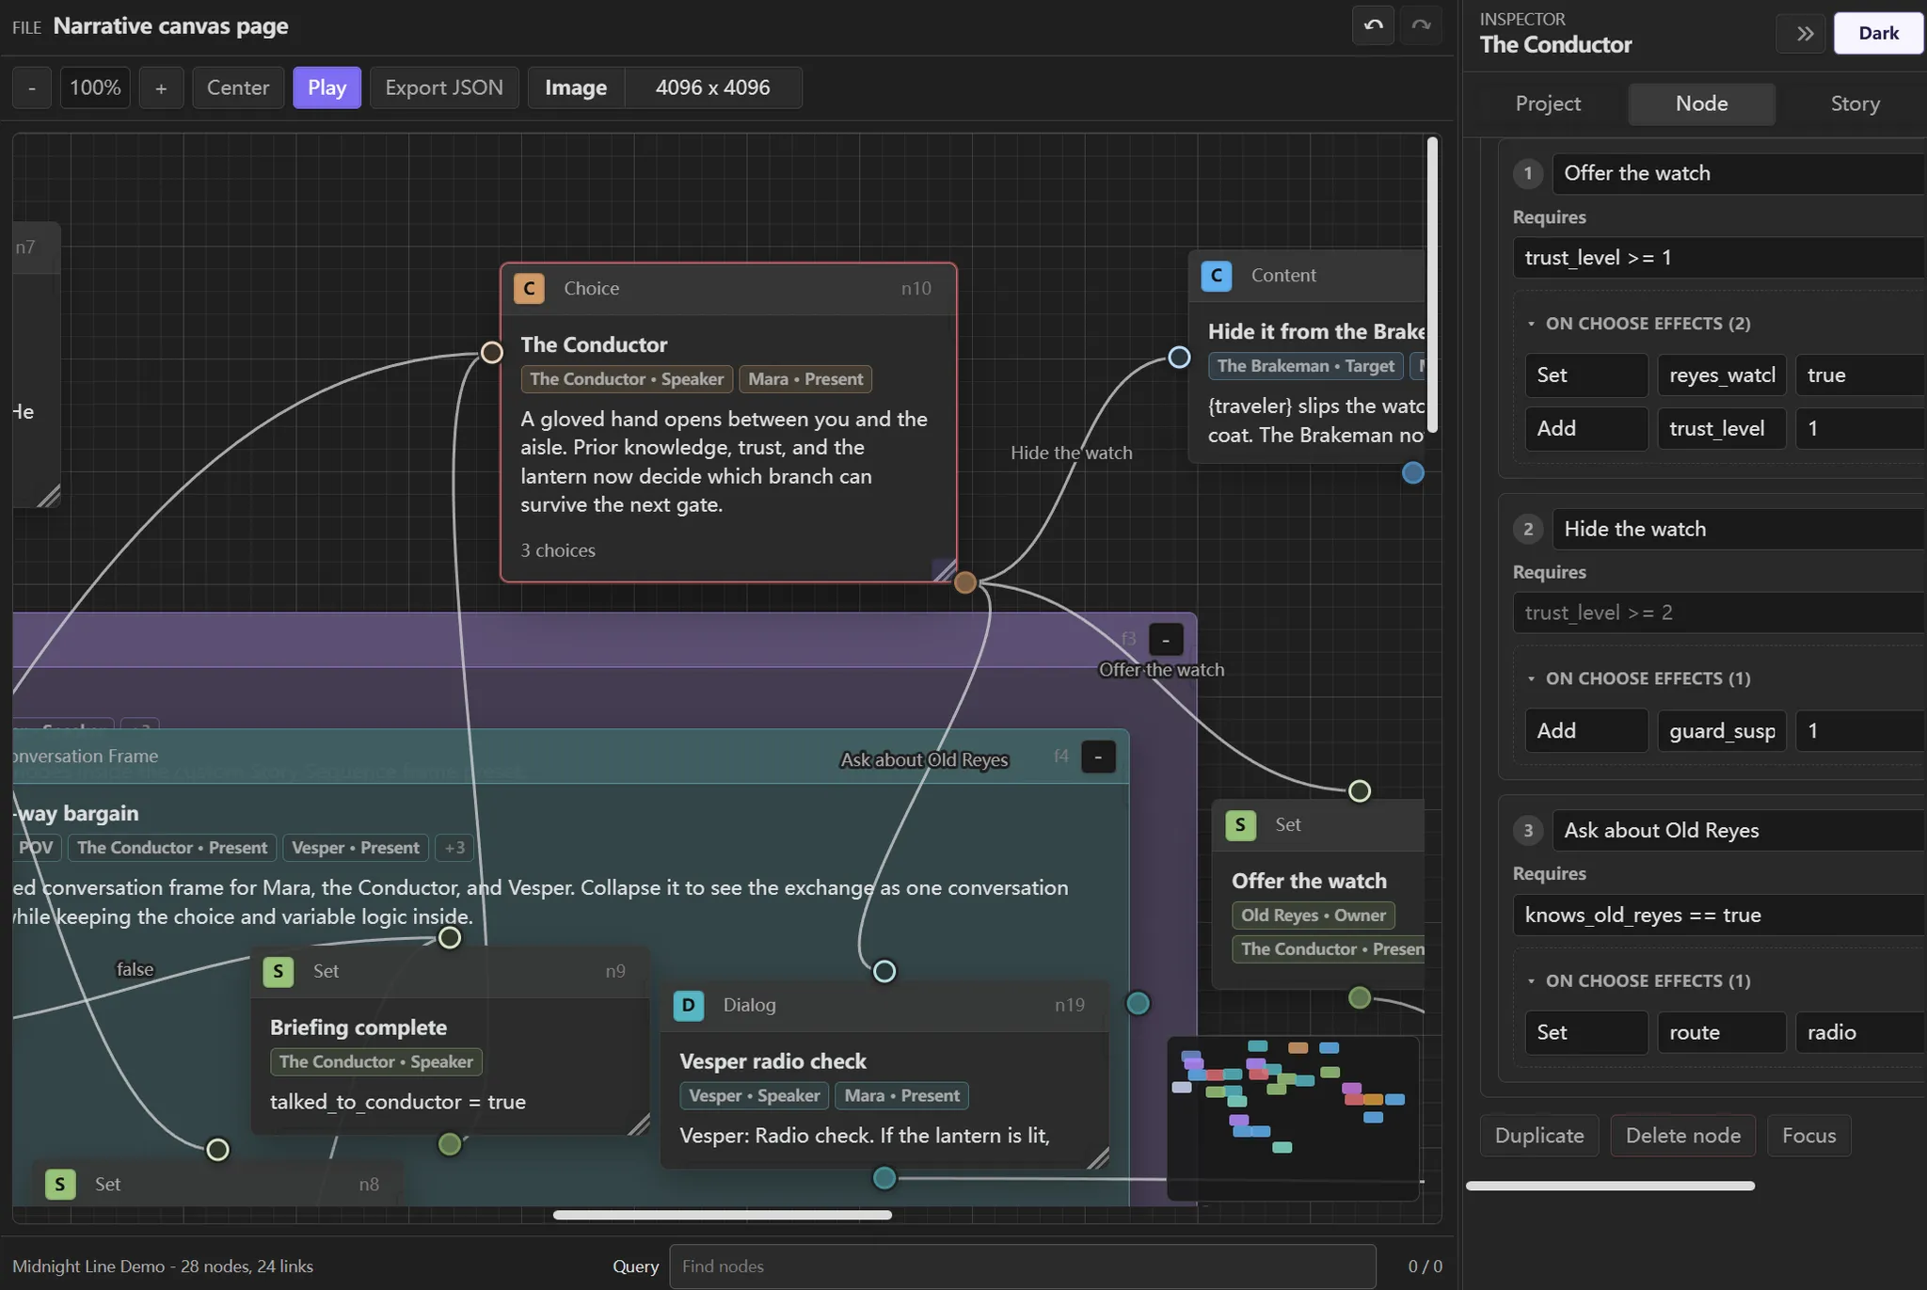Switch to the Story tab
Image resolution: width=1927 pixels, height=1290 pixels.
(x=1855, y=104)
